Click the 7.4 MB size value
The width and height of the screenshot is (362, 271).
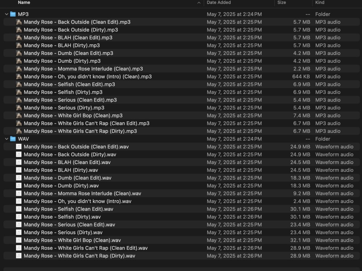(302, 116)
